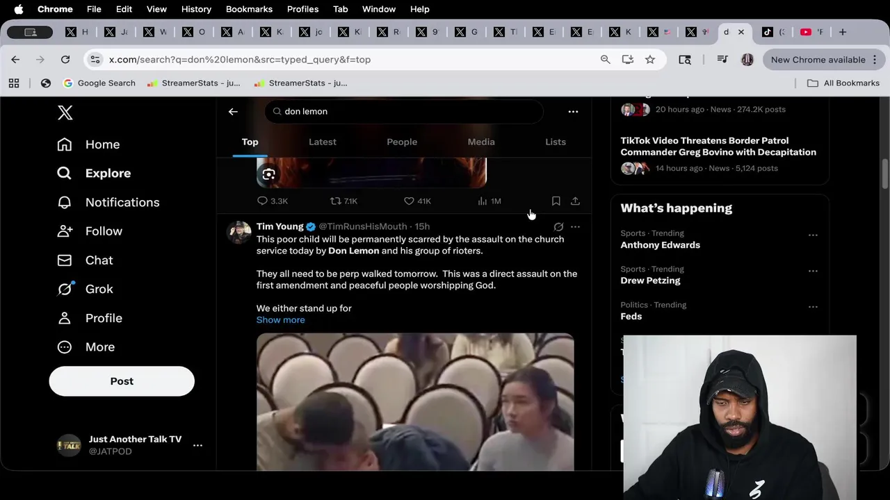Click the Post button
The width and height of the screenshot is (890, 500).
[x=122, y=381]
